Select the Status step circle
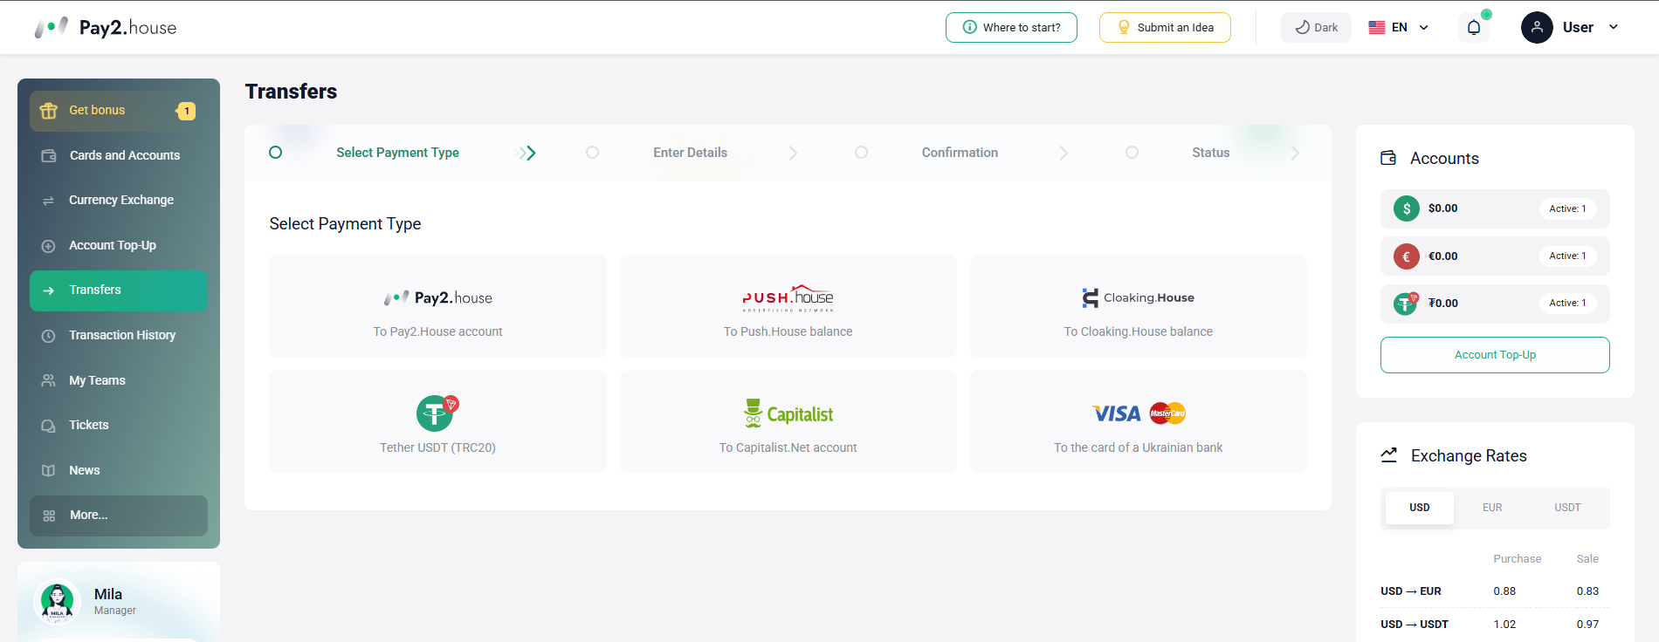Image resolution: width=1659 pixels, height=642 pixels. [x=1132, y=153]
